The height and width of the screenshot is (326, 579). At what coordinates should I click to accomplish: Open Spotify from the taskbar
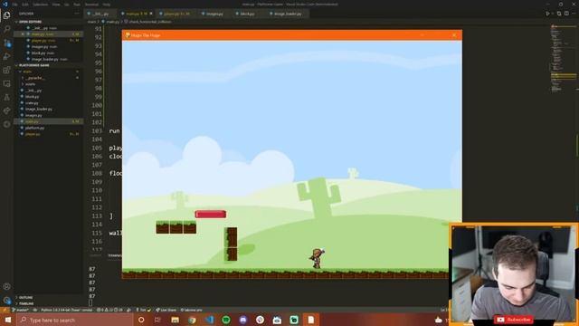click(226, 320)
